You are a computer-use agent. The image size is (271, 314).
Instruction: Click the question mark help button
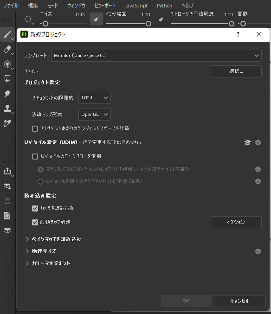point(238,34)
